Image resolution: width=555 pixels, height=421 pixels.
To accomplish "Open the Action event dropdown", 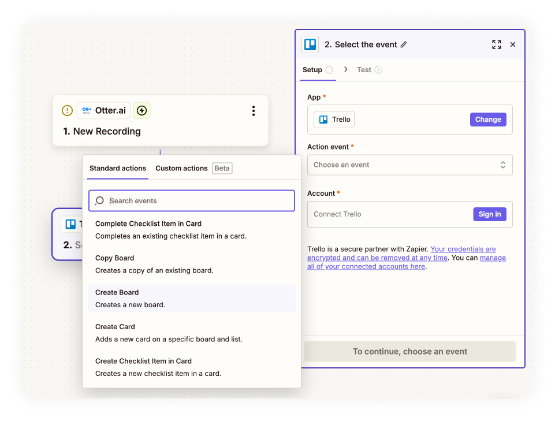I will tap(409, 165).
